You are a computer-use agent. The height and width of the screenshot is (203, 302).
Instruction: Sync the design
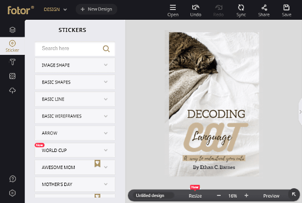[241, 10]
